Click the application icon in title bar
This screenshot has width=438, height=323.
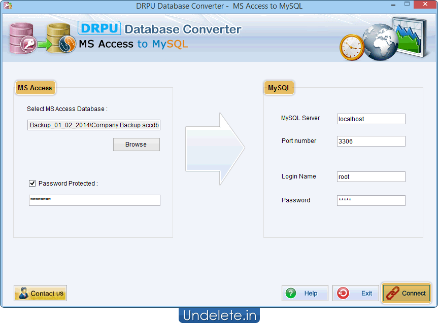[x=8, y=5]
